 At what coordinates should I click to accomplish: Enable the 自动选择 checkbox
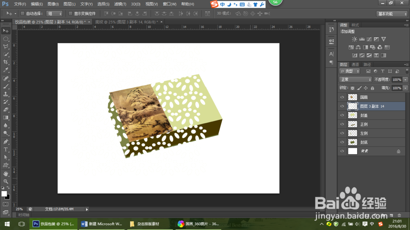[x=22, y=14]
